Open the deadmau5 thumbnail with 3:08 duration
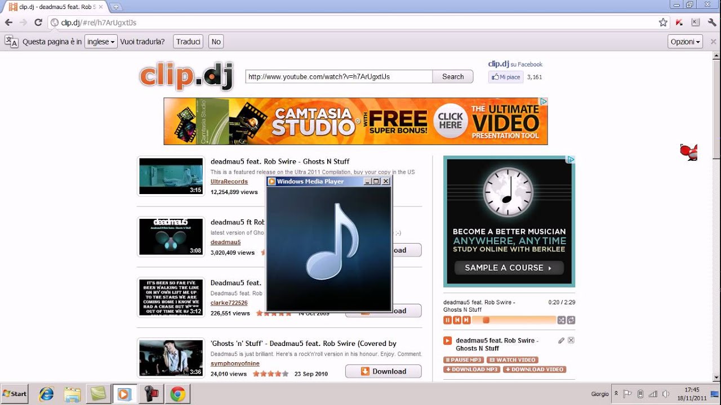The height and width of the screenshot is (405, 721). point(171,237)
